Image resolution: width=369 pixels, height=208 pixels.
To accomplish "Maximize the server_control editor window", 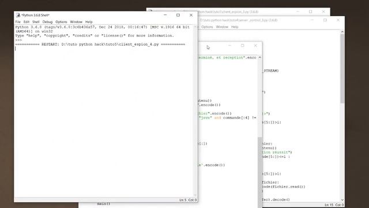I will (x=325, y=20).
